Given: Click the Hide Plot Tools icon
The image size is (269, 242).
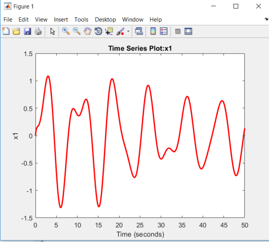Looking at the screenshot, I should (x=178, y=31).
